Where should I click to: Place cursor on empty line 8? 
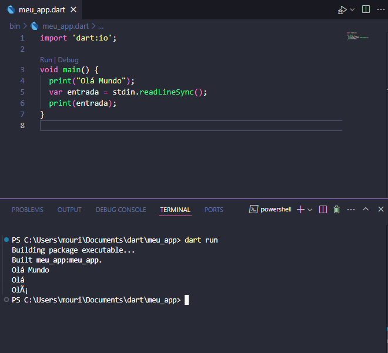191,126
